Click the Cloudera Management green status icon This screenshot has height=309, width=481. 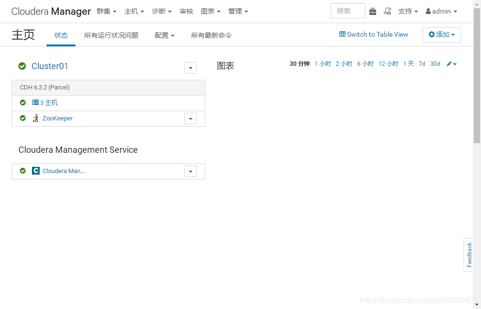23,171
